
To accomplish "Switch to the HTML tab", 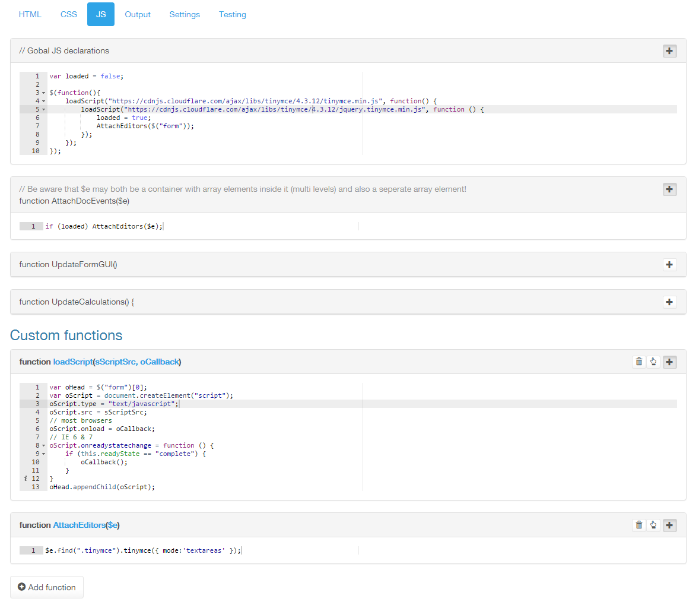I will pos(30,14).
